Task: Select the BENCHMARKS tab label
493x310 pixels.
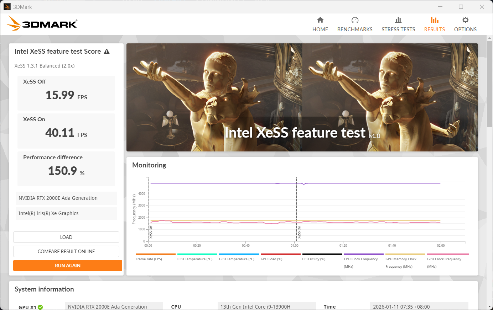Action: pos(355,30)
